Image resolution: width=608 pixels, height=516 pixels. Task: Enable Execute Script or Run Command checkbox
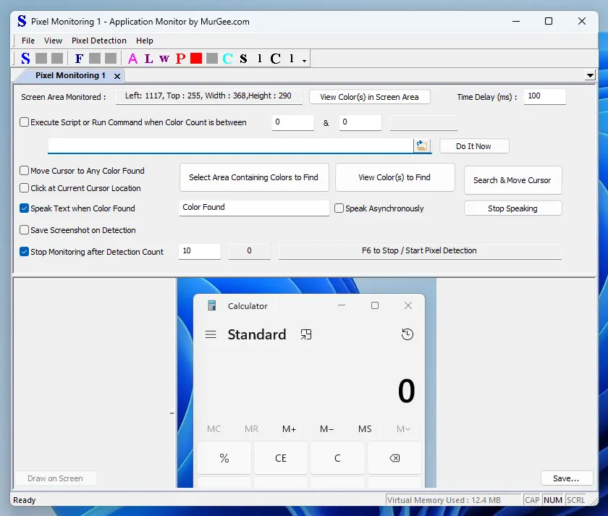click(x=24, y=122)
